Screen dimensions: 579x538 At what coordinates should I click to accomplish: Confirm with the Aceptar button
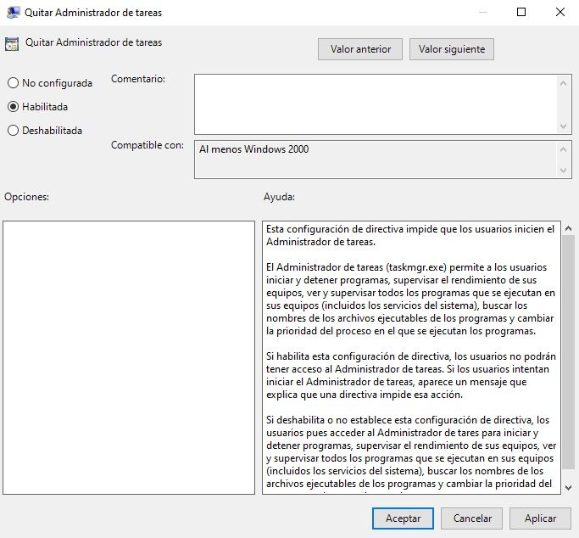[x=403, y=518]
